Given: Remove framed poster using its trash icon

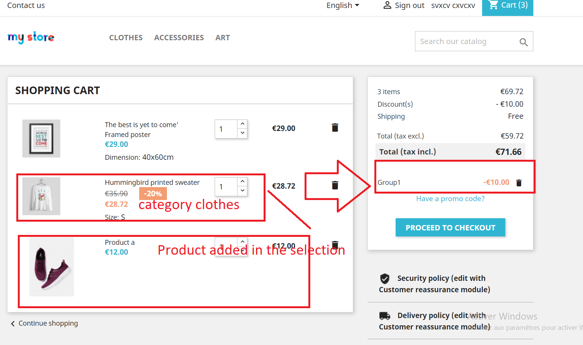Looking at the screenshot, I should [x=335, y=128].
